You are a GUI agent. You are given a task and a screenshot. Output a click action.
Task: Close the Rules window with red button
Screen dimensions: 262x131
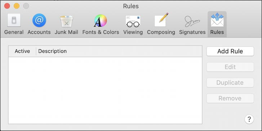7,6
